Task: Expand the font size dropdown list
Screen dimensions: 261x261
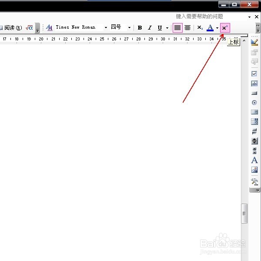Action: click(129, 27)
